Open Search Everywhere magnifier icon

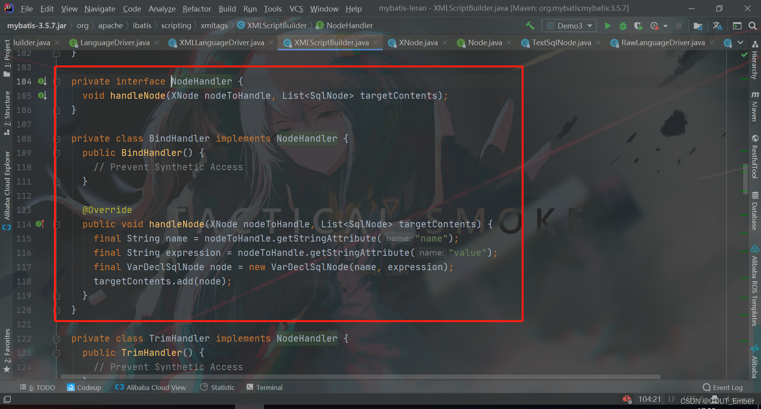pos(752,26)
